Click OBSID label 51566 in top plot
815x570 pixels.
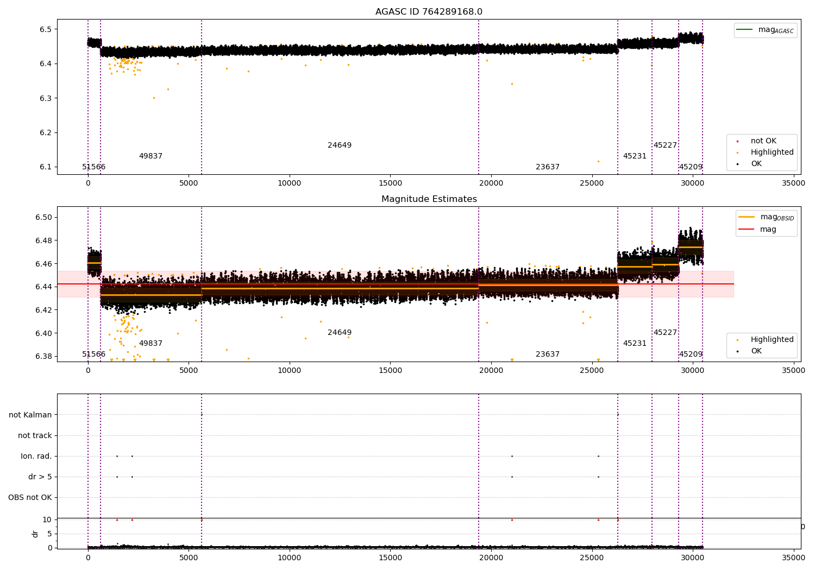[94, 167]
